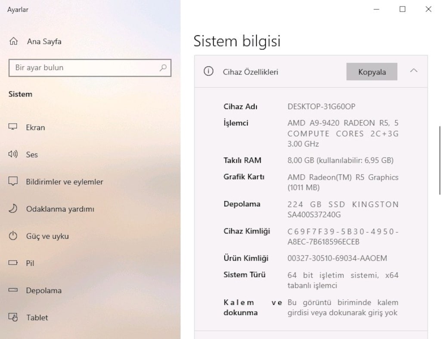Click product ID 00327-30510-69034-AAOEM
The width and height of the screenshot is (441, 339).
337,258
